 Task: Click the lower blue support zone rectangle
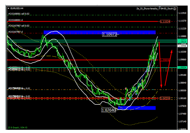tap(140, 108)
